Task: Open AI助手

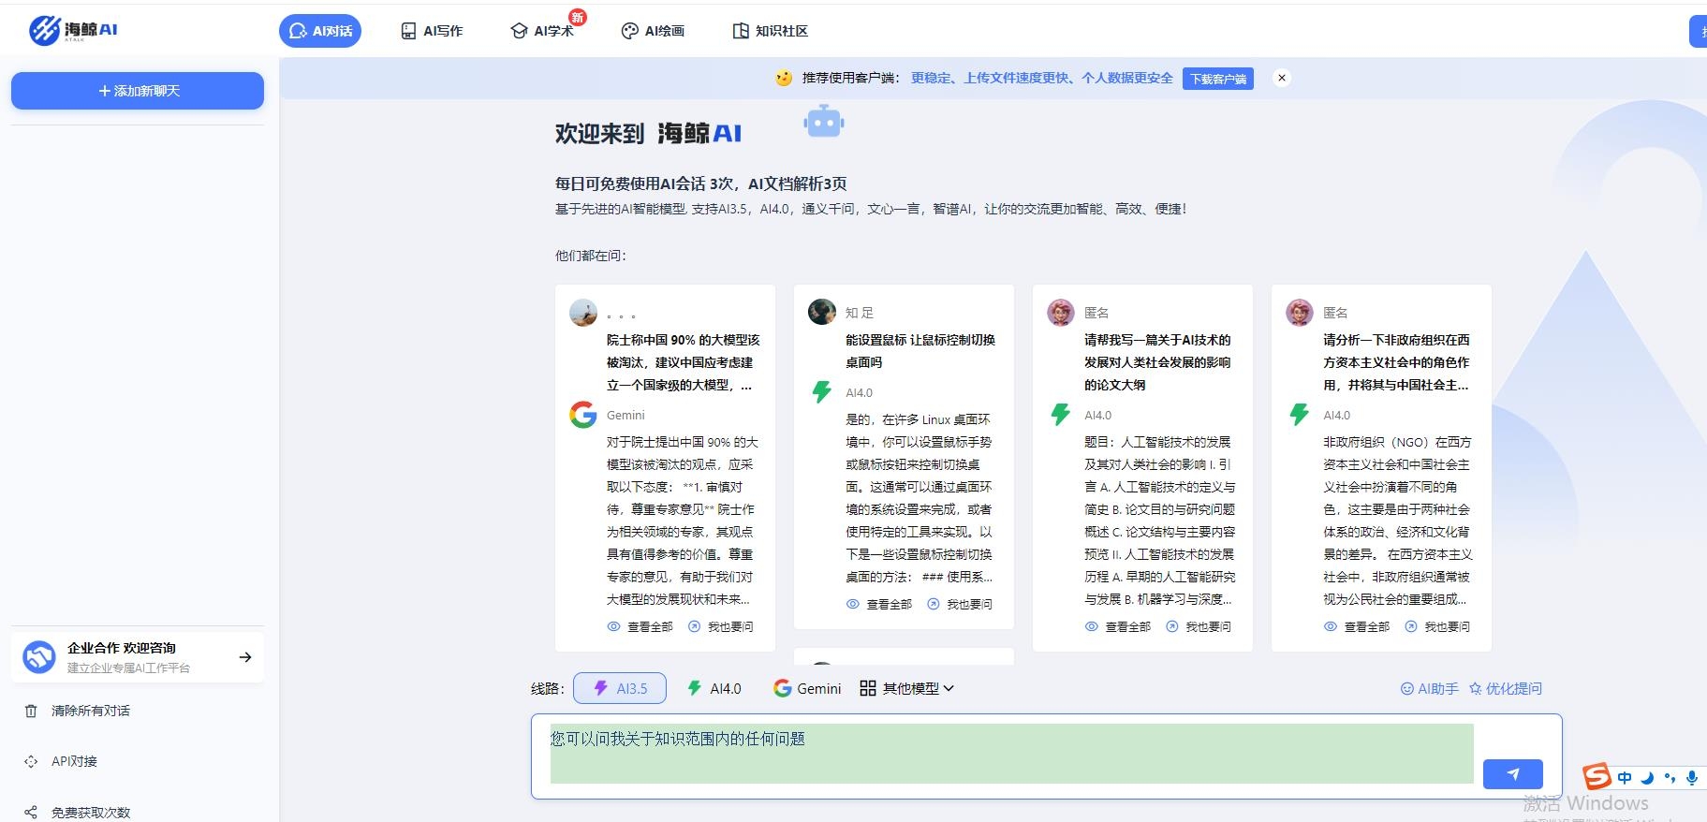Action: pyautogui.click(x=1429, y=688)
